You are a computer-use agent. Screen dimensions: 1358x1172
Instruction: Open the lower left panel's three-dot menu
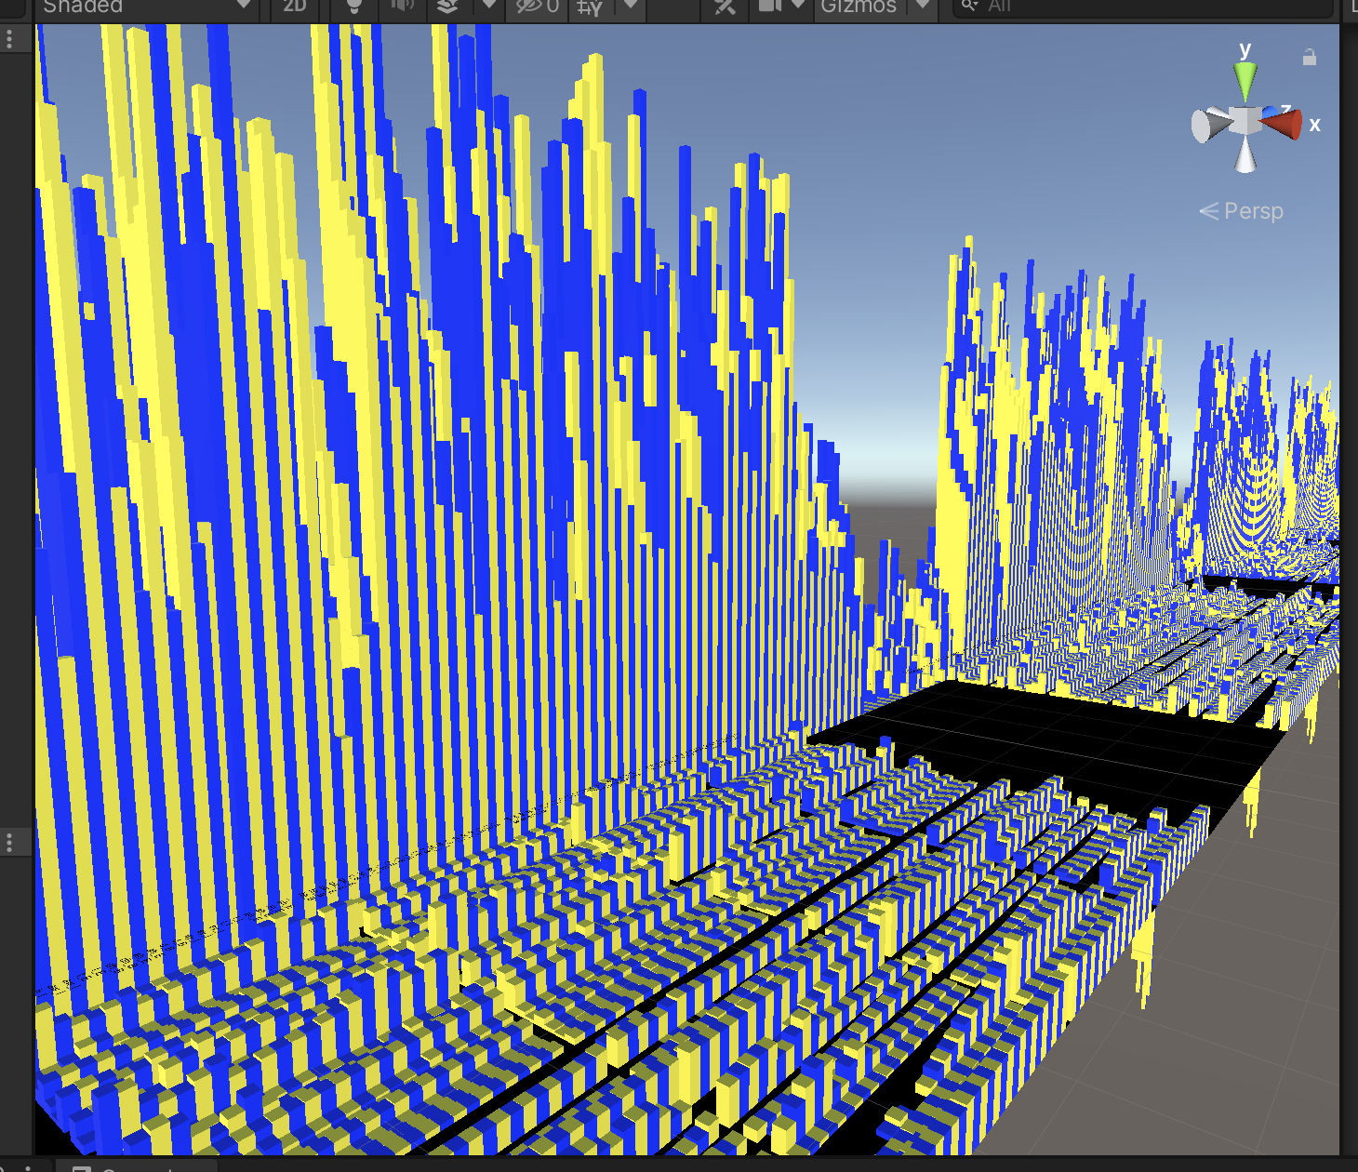9,843
